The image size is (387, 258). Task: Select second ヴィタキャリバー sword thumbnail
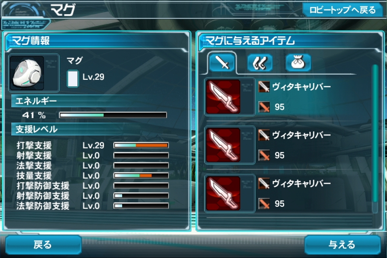pos(223,145)
